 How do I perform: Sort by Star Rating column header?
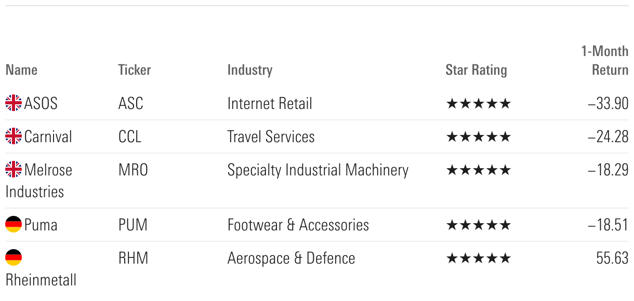(476, 70)
